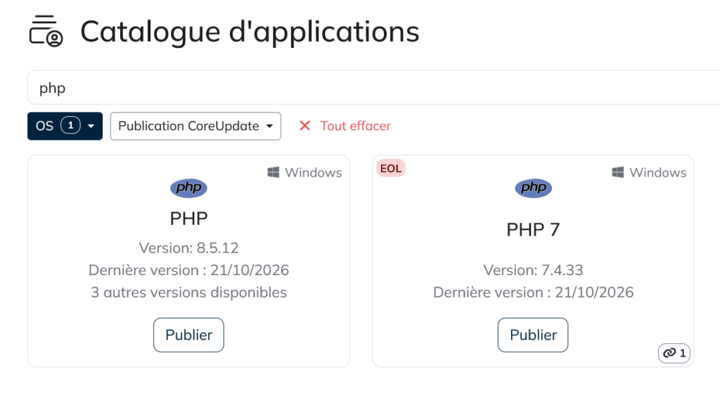This screenshot has height=396, width=720.
Task: Click the application catalogue header icon
Action: pyautogui.click(x=46, y=31)
